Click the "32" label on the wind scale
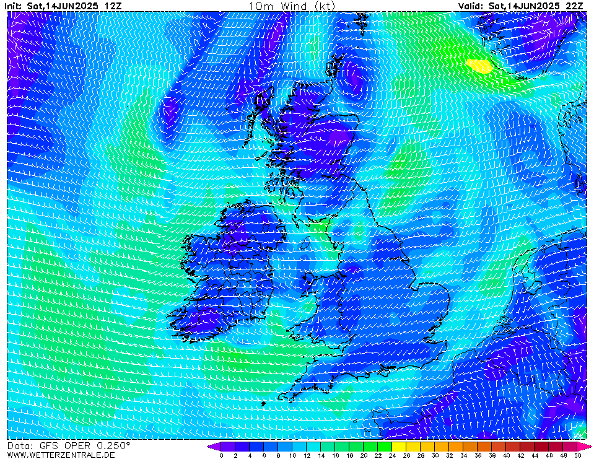This screenshot has width=594, height=459. [x=449, y=455]
